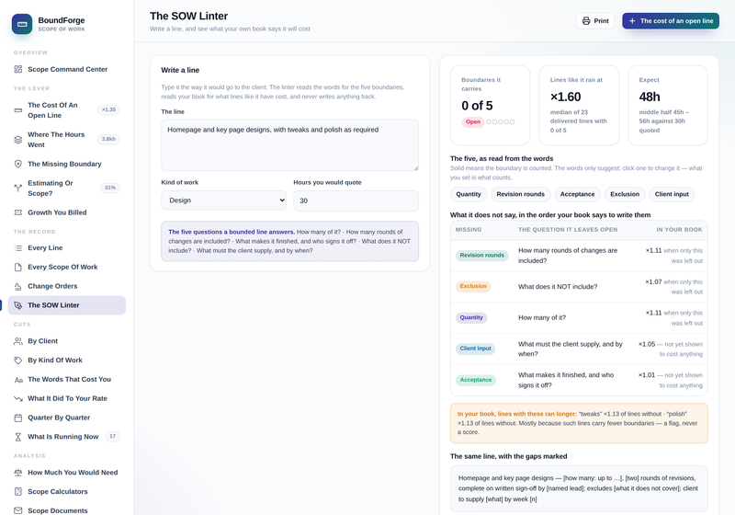Open What Is Running Now
Viewport: 735px width, 515px height.
66,437
